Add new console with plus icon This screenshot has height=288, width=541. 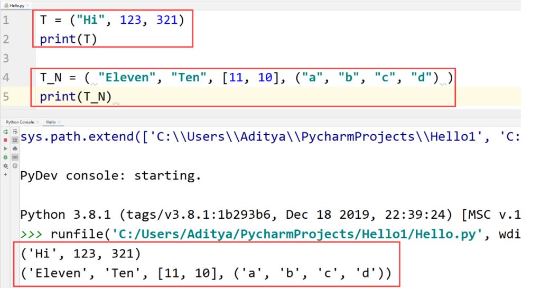coord(5,174)
